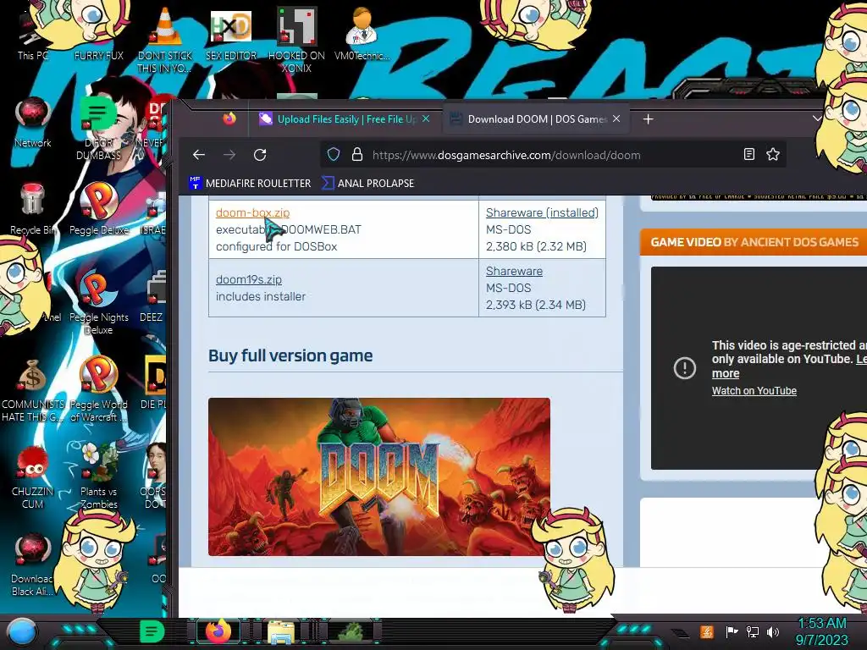This screenshot has height=650, width=867.
Task: Launch Plants vs Zombies desktop shortcut
Action: coord(98,476)
